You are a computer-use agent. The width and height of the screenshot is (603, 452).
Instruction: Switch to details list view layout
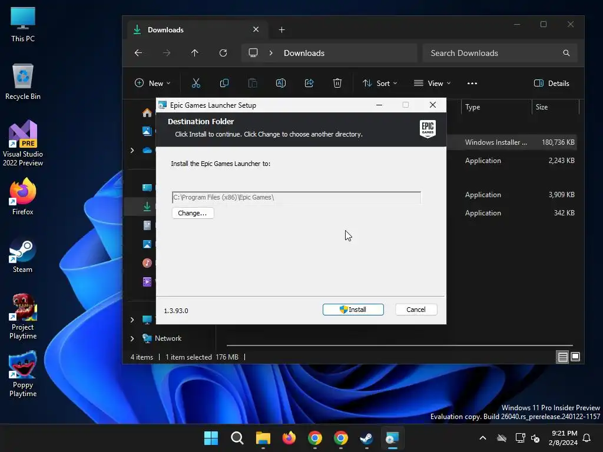[562, 357]
